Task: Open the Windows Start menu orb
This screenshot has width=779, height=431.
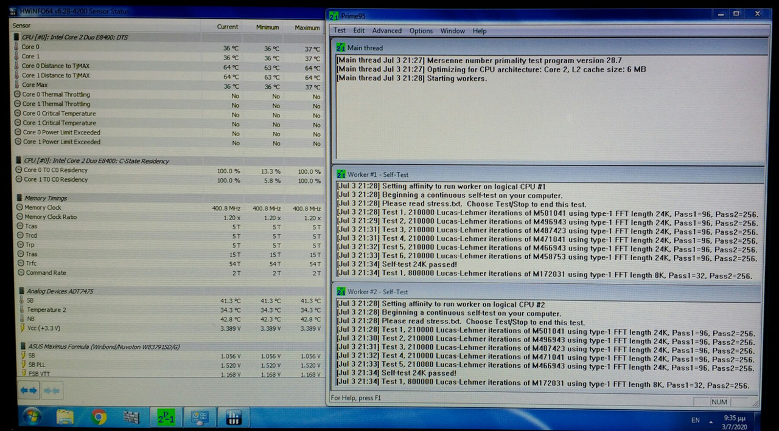Action: (x=32, y=416)
